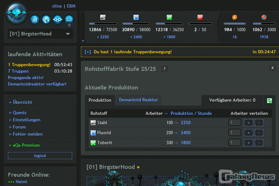Image resolution: width=279 pixels, height=186 pixels.
Task: Expand the BirgsterHood planet dropdown
Action: coord(68,34)
